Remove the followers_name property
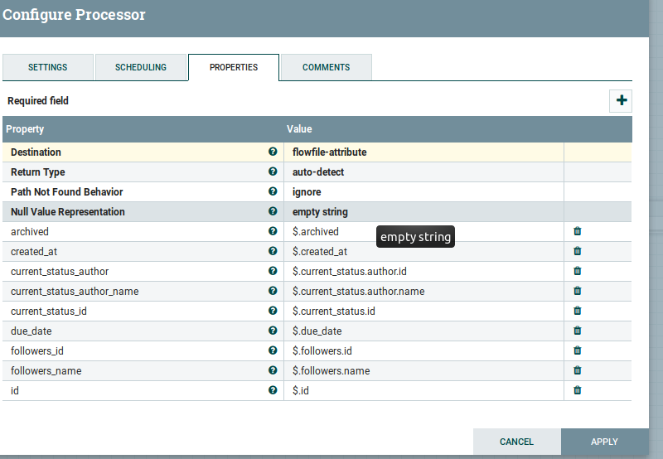This screenshot has height=459, width=663. 578,371
